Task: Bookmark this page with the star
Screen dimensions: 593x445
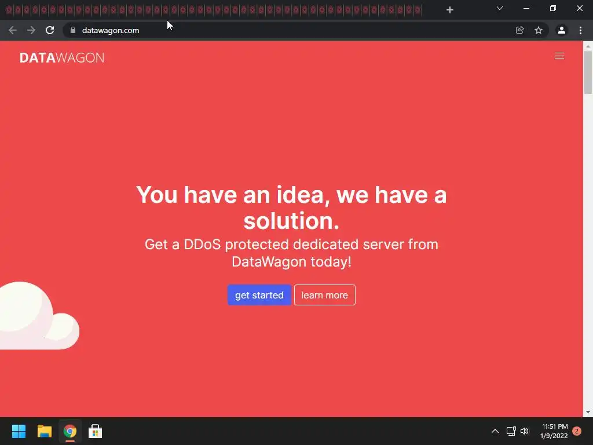Action: coord(538,30)
